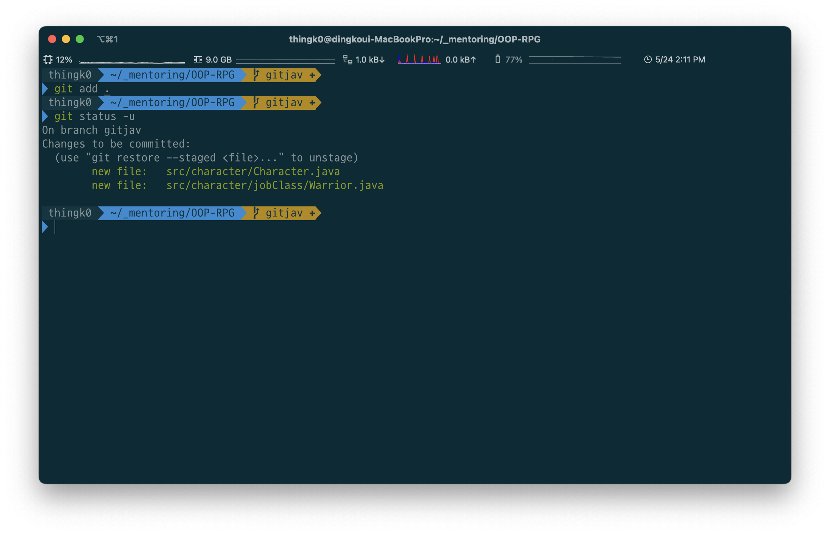Click the battery icon beside 77%
The width and height of the screenshot is (830, 535).
498,59
